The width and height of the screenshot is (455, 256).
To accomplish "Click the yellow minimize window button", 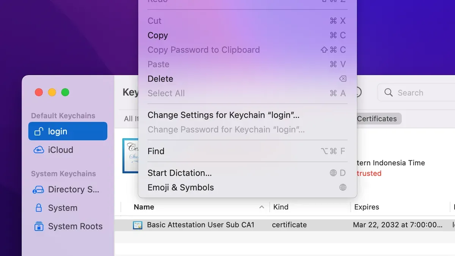I will [x=52, y=92].
